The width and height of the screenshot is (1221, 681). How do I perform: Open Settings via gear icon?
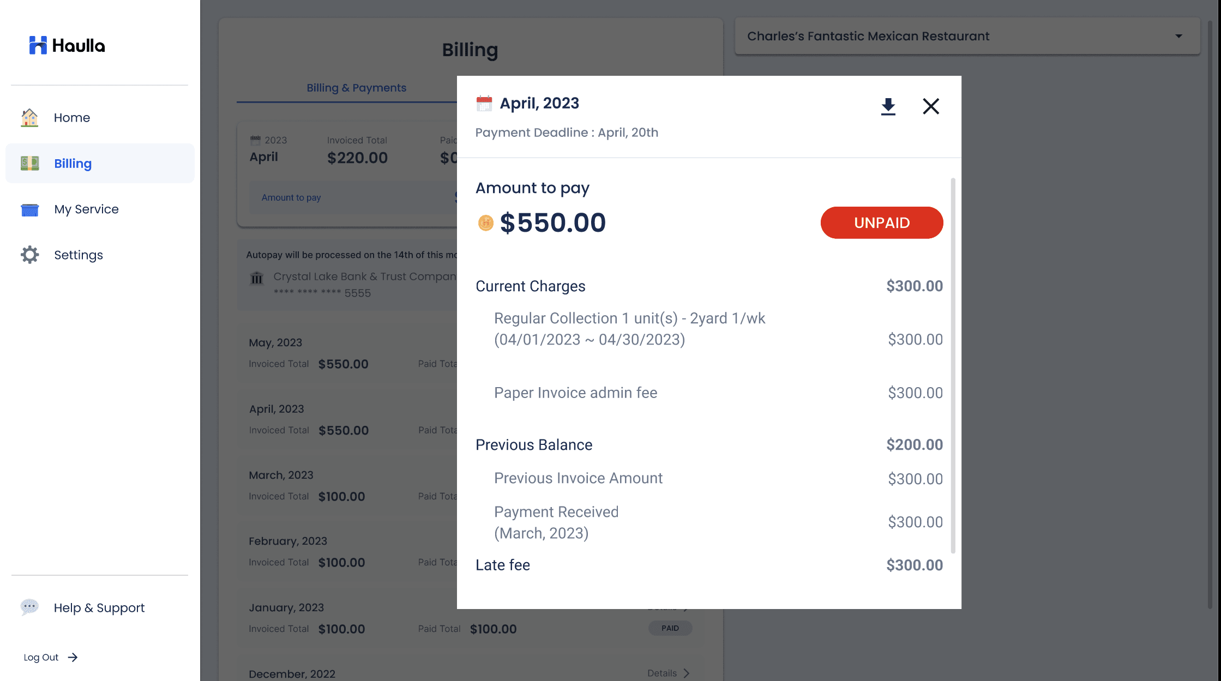(x=30, y=255)
